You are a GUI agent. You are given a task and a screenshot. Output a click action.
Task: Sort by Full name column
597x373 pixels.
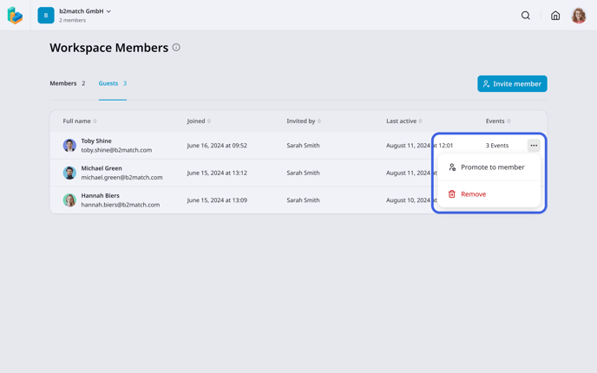coord(80,121)
